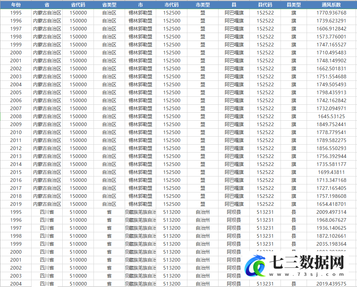Viewport: 357px width, 287px height.
Task: Click the value 1749.505493
Action: (x=332, y=84)
